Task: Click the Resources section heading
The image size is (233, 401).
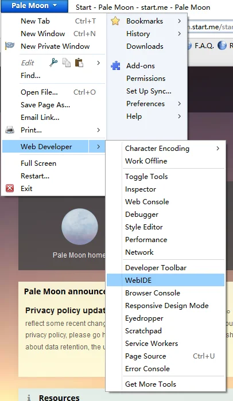Action: pyautogui.click(x=59, y=398)
